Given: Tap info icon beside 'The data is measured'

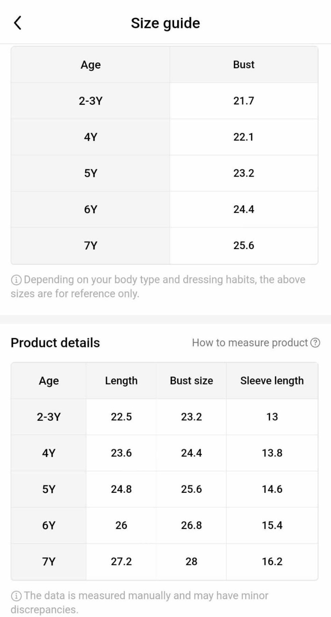Looking at the screenshot, I should (16, 596).
